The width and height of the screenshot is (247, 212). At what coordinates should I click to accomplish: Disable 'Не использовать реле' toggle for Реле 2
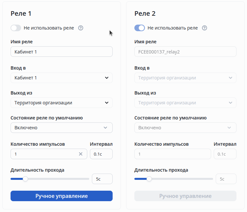click(140, 28)
